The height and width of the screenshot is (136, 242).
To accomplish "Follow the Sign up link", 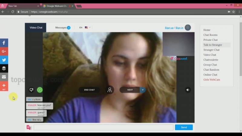I will click(169, 28).
